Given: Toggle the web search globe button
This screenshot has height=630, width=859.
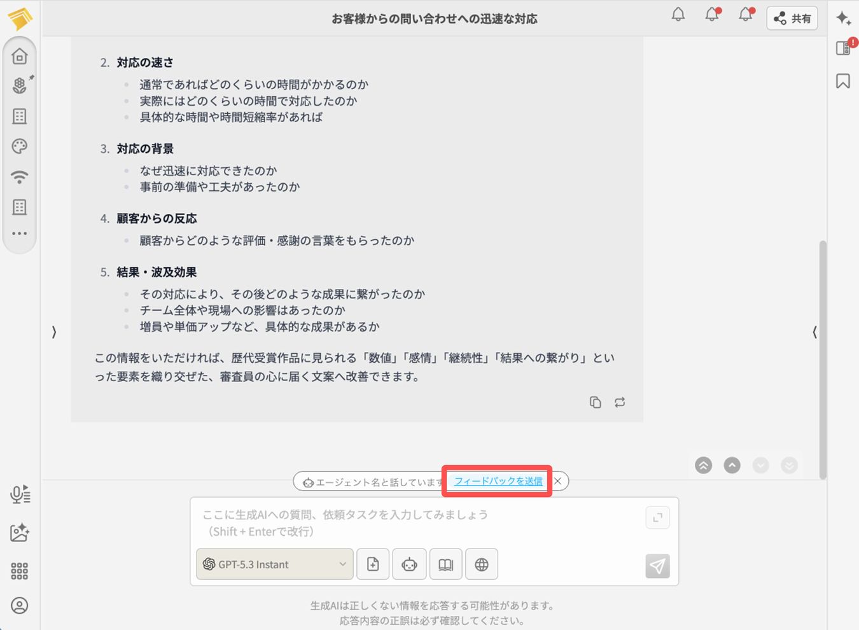Looking at the screenshot, I should [x=482, y=564].
